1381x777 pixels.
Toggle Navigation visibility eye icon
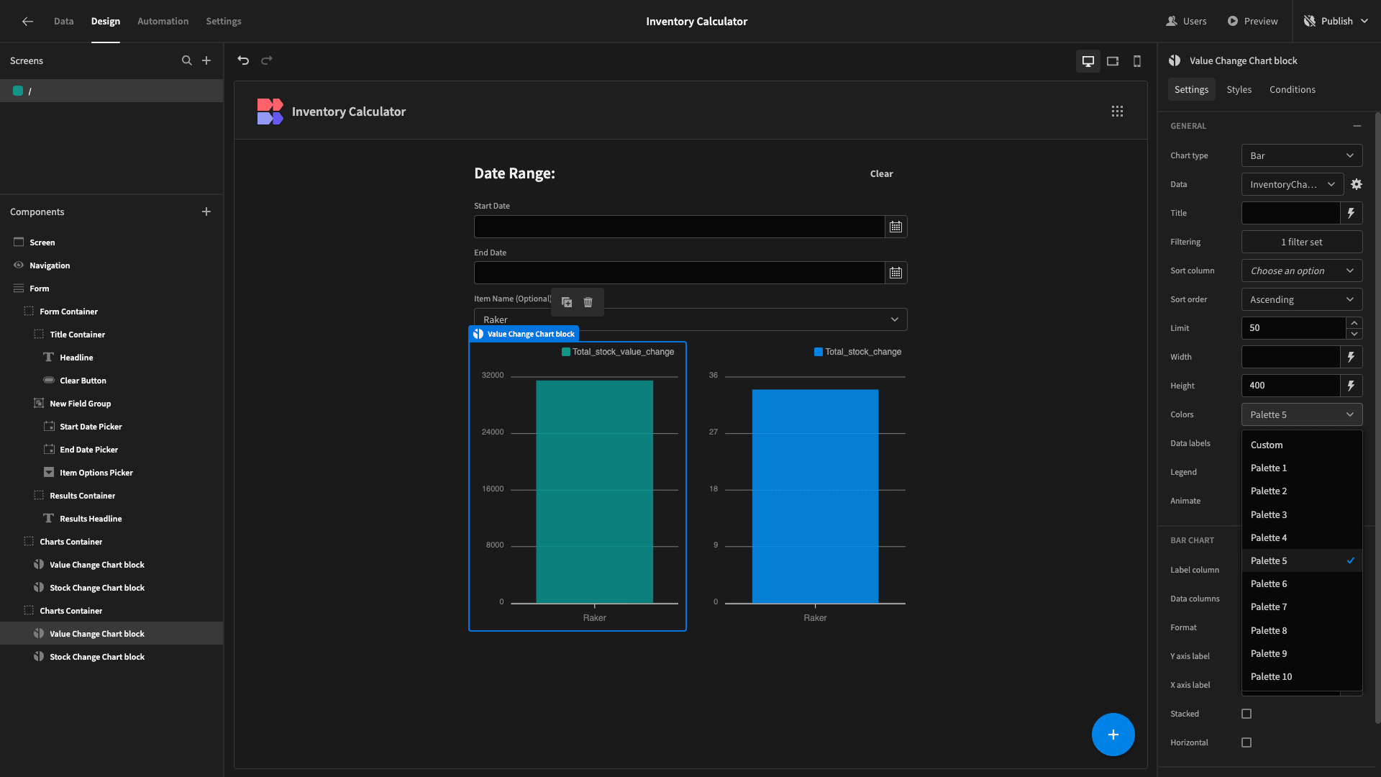coord(19,265)
